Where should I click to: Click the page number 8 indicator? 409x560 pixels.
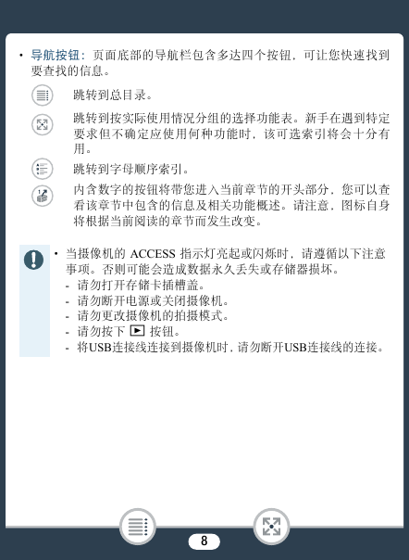click(204, 541)
